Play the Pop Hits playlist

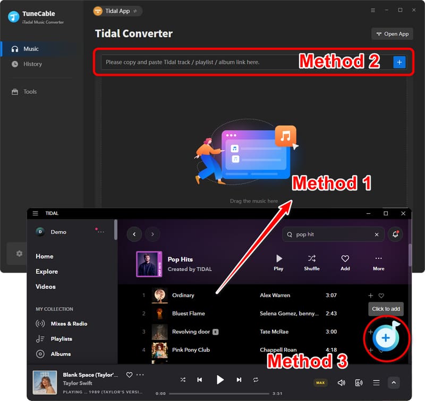[278, 263]
